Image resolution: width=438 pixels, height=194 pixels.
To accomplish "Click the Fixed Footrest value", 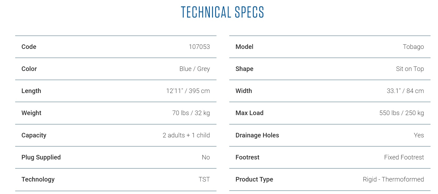I will coord(404,157).
